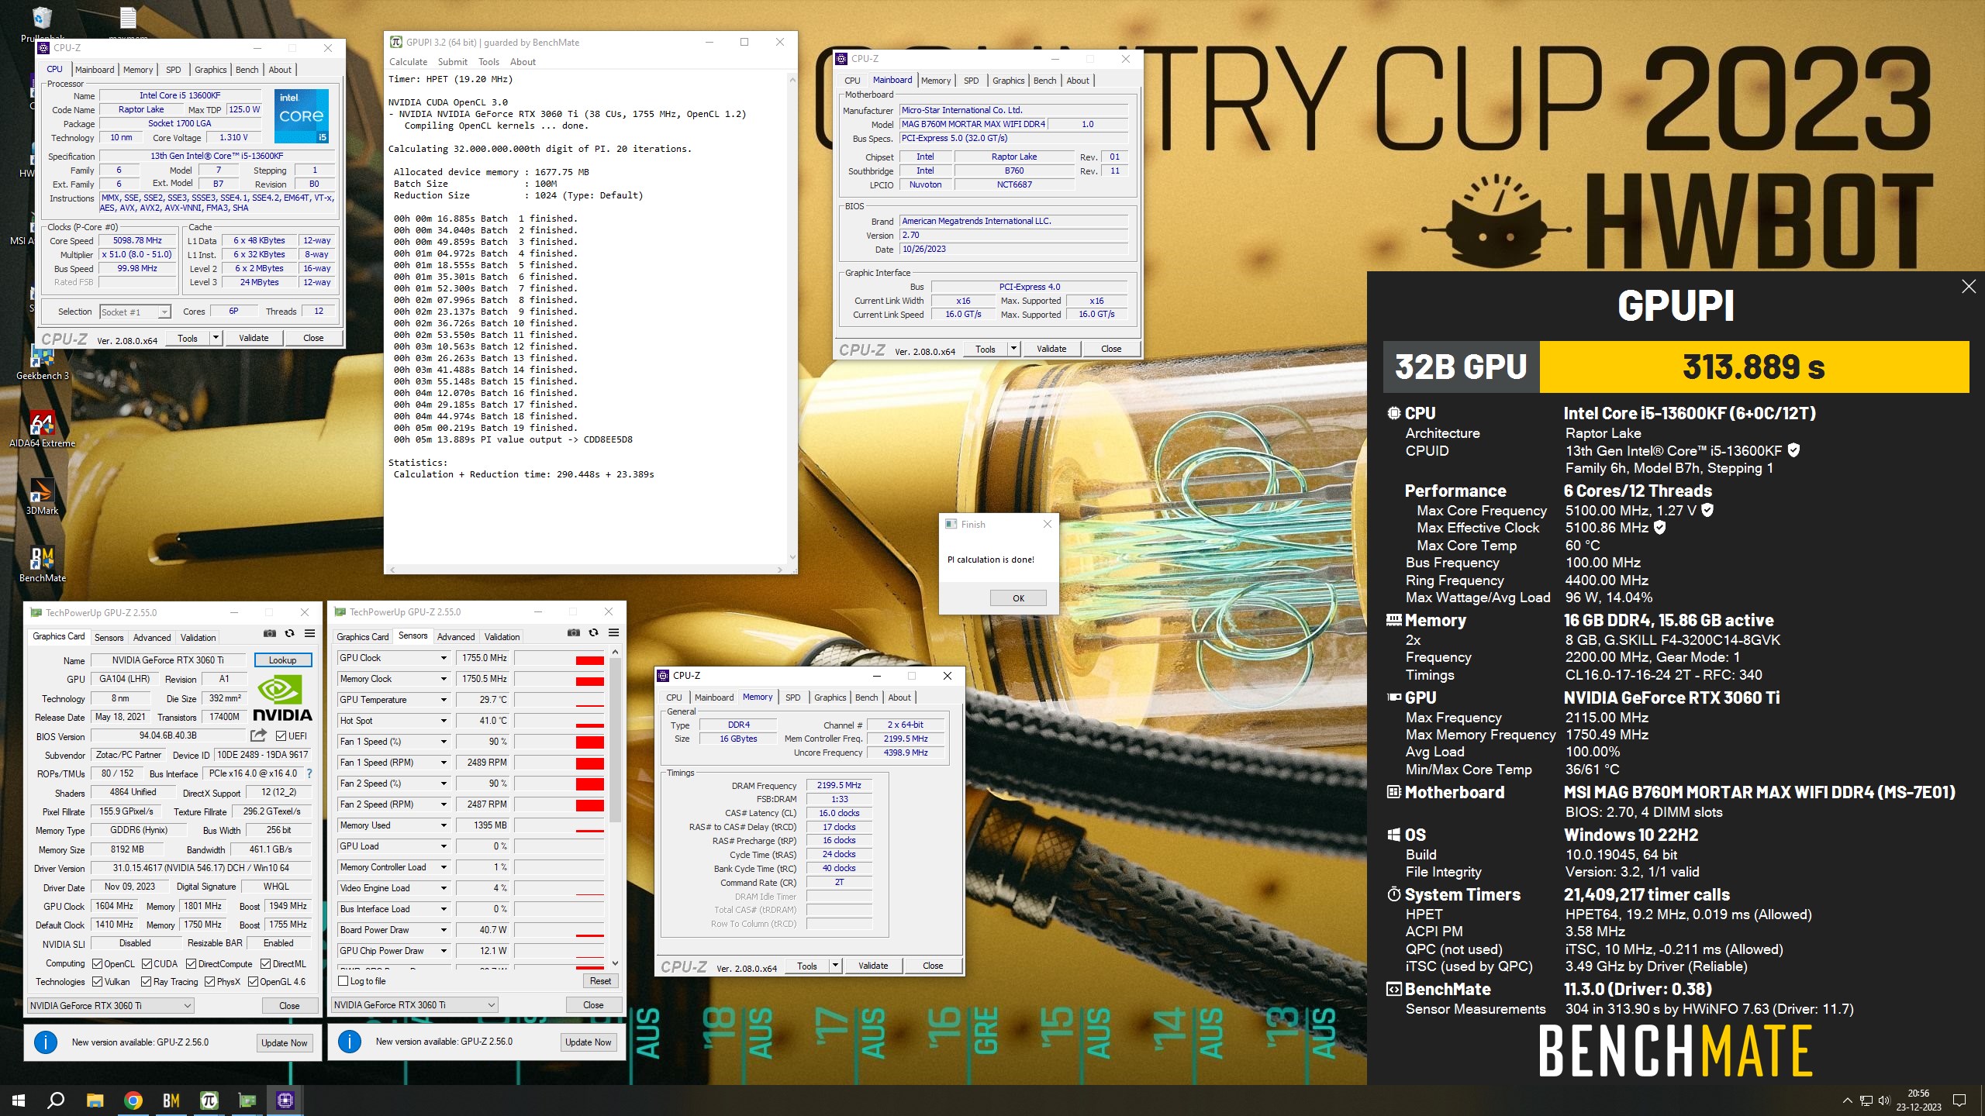This screenshot has height=1116, width=1985.
Task: Click the GPU-Z Sensors list vertical scrollbar
Action: [615, 808]
